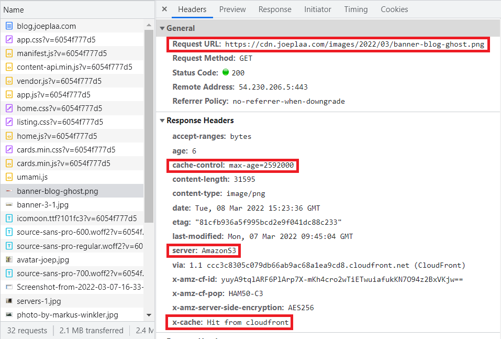
Task: Select the umami.js request
Action: 72,177
